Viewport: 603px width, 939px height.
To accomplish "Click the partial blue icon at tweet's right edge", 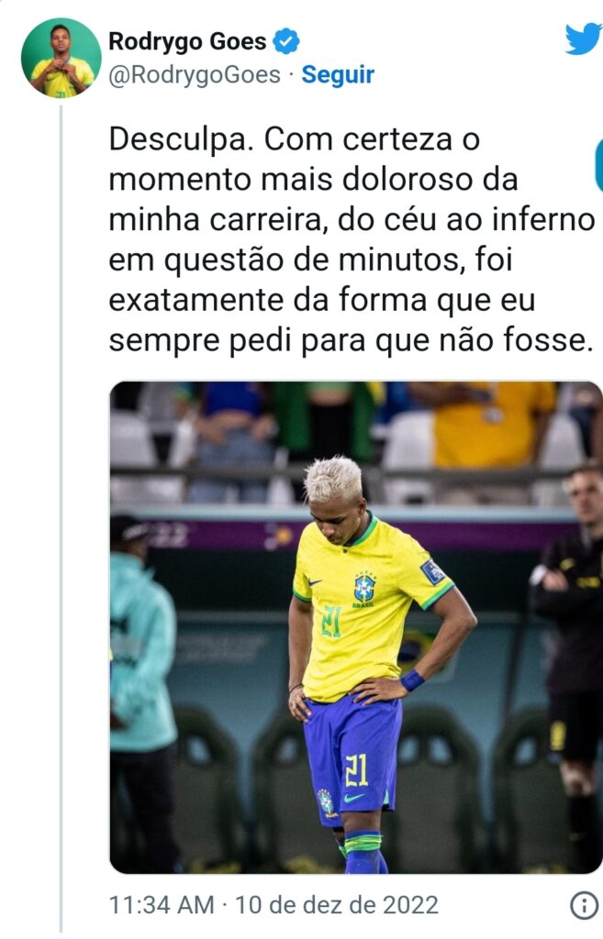I will [598, 165].
